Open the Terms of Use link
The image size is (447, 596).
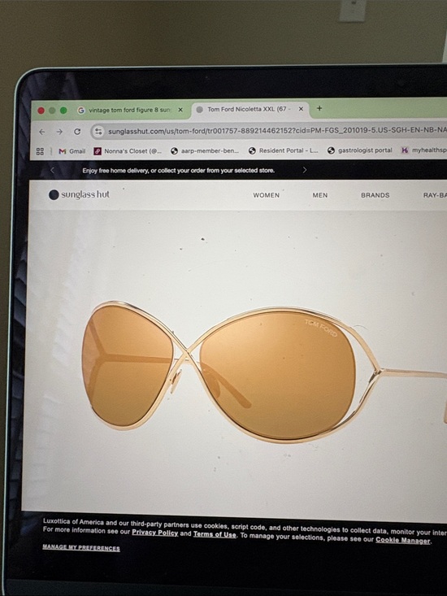215,534
